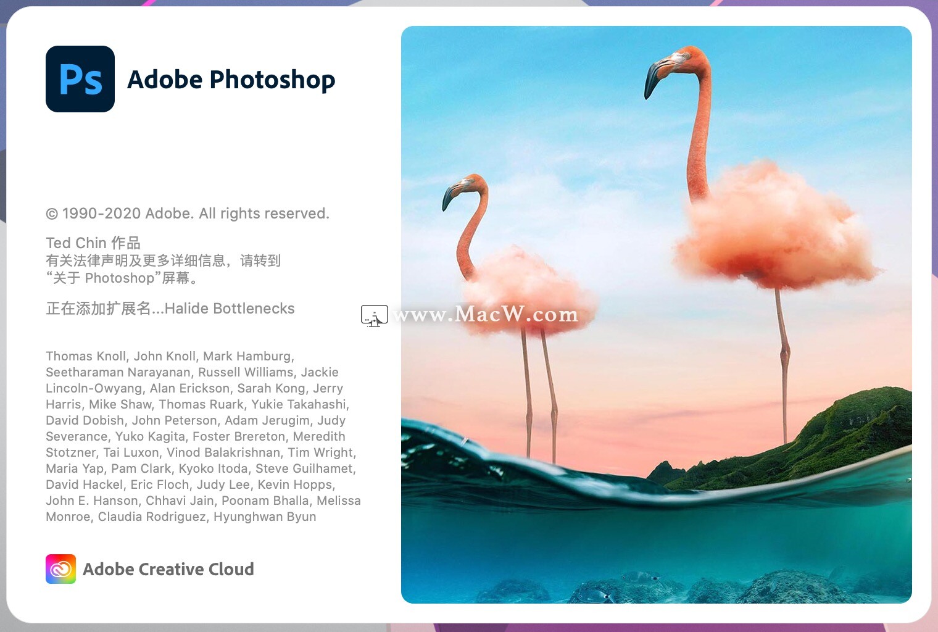
Task: Click the "David Dobish, John Peterson, Adam Jerugim, Judy" line
Action: [196, 420]
